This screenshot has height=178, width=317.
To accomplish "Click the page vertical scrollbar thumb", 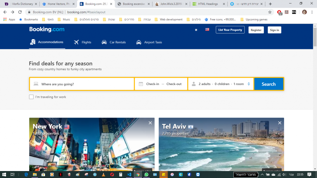I will point(315,37).
